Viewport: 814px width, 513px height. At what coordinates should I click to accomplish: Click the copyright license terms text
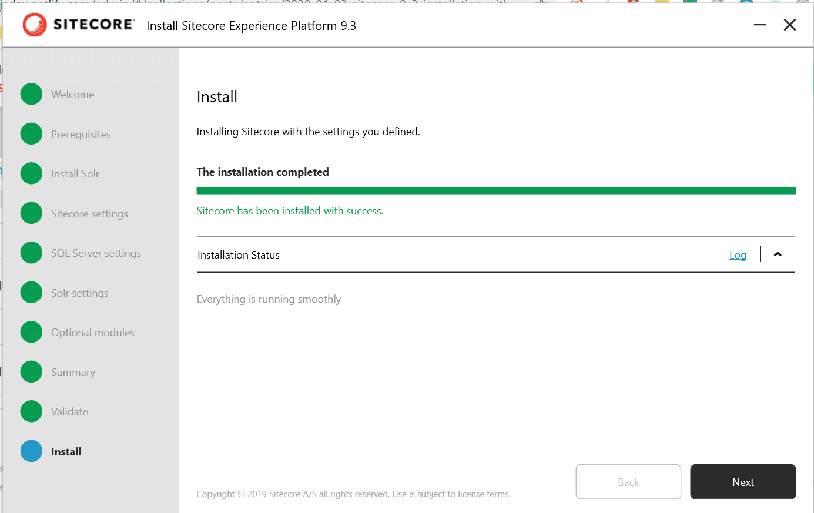pyautogui.click(x=353, y=494)
